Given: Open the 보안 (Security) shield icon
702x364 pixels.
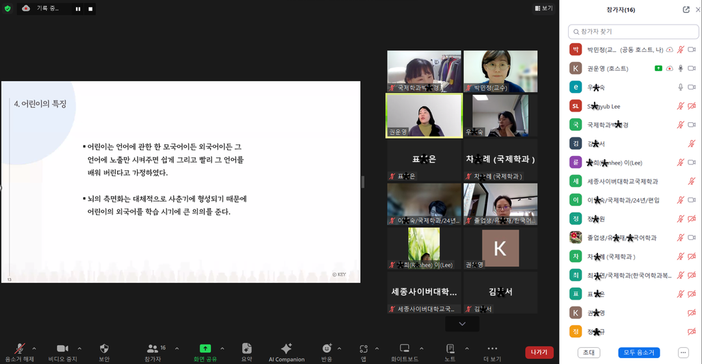Looking at the screenshot, I should (104, 349).
